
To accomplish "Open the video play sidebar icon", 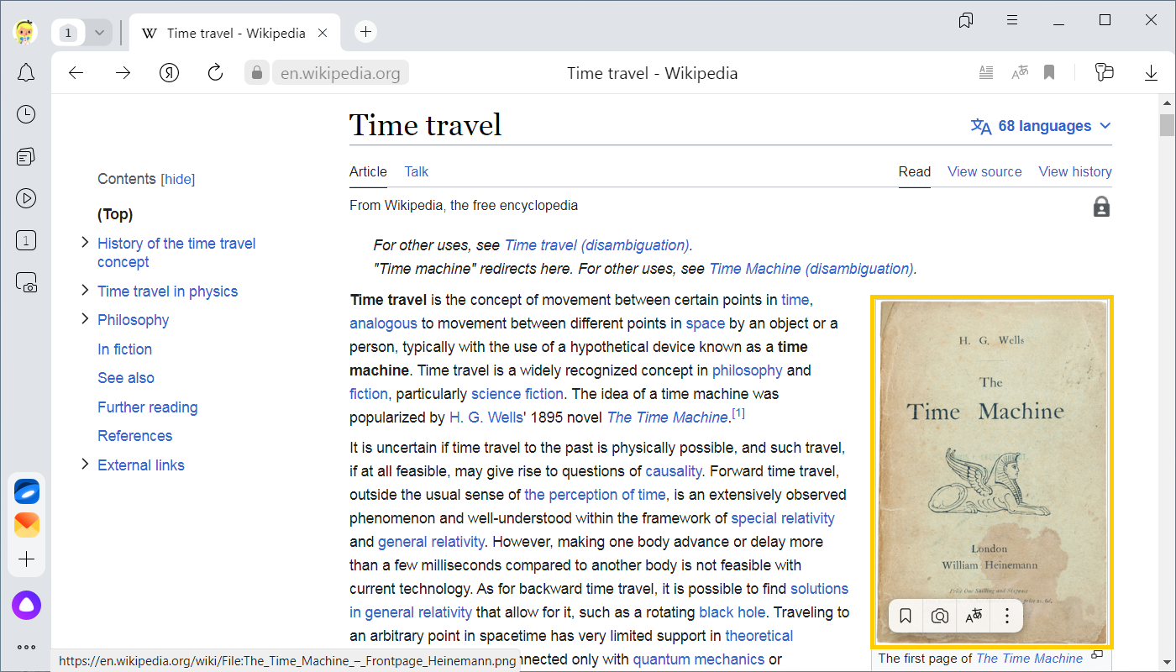I will pos(26,198).
